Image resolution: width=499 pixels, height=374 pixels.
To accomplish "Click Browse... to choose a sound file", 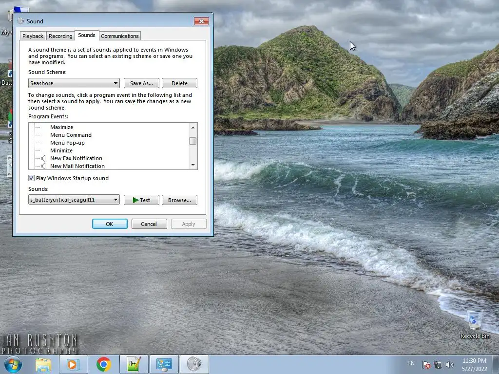I will click(x=179, y=200).
